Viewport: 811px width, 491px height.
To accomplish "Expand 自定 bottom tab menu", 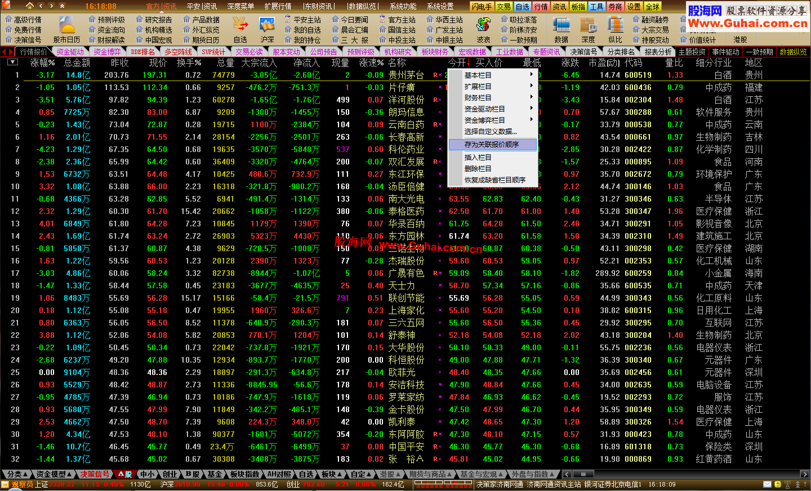I will pyautogui.click(x=361, y=474).
